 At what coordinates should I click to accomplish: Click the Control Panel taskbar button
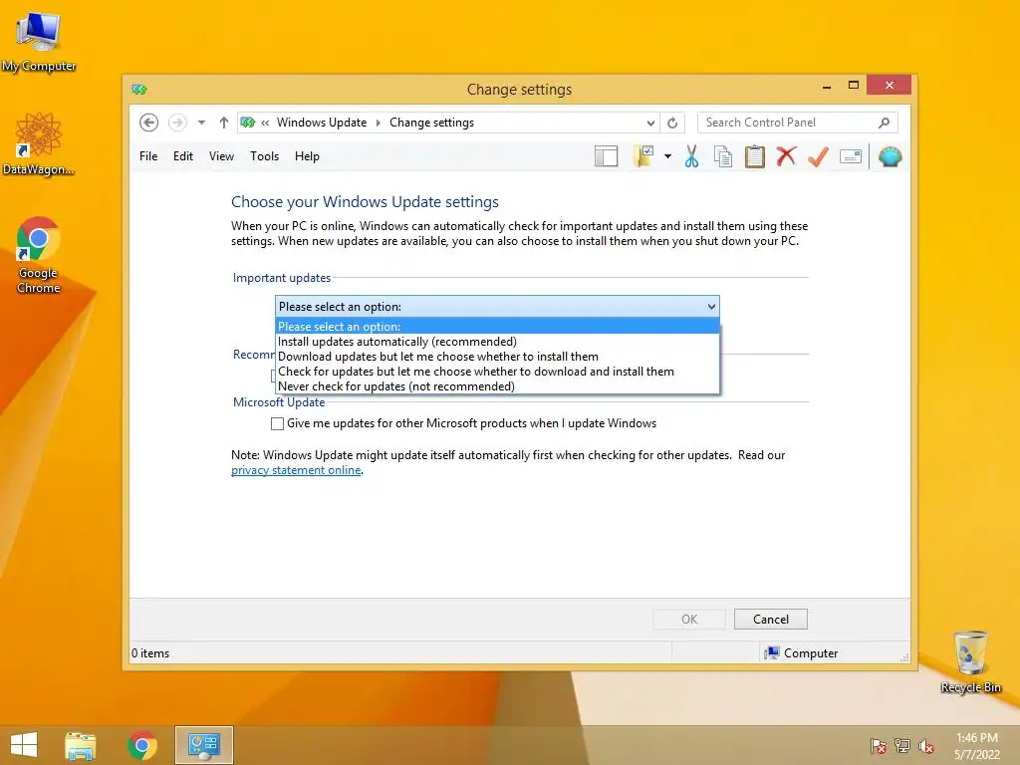[x=203, y=745]
